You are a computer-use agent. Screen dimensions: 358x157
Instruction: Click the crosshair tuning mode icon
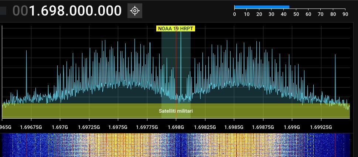coord(135,11)
